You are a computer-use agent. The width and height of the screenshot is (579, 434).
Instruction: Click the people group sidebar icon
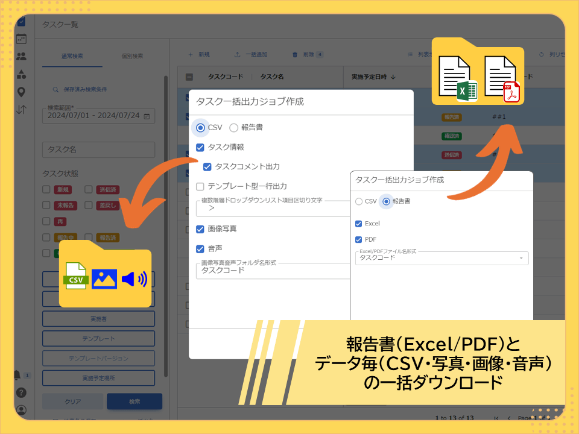(x=22, y=57)
